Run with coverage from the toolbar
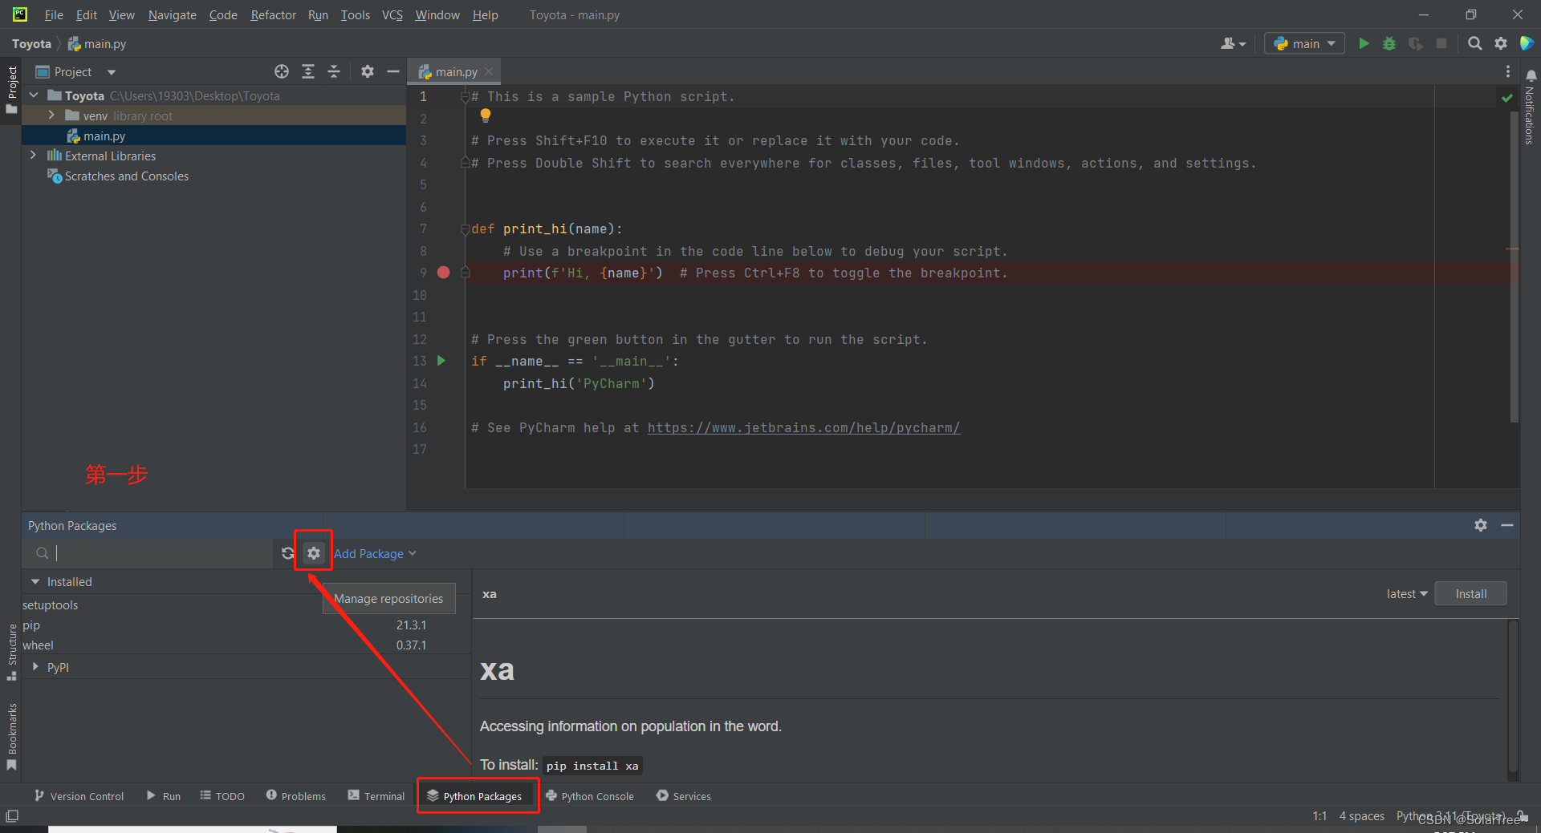 (x=1416, y=43)
